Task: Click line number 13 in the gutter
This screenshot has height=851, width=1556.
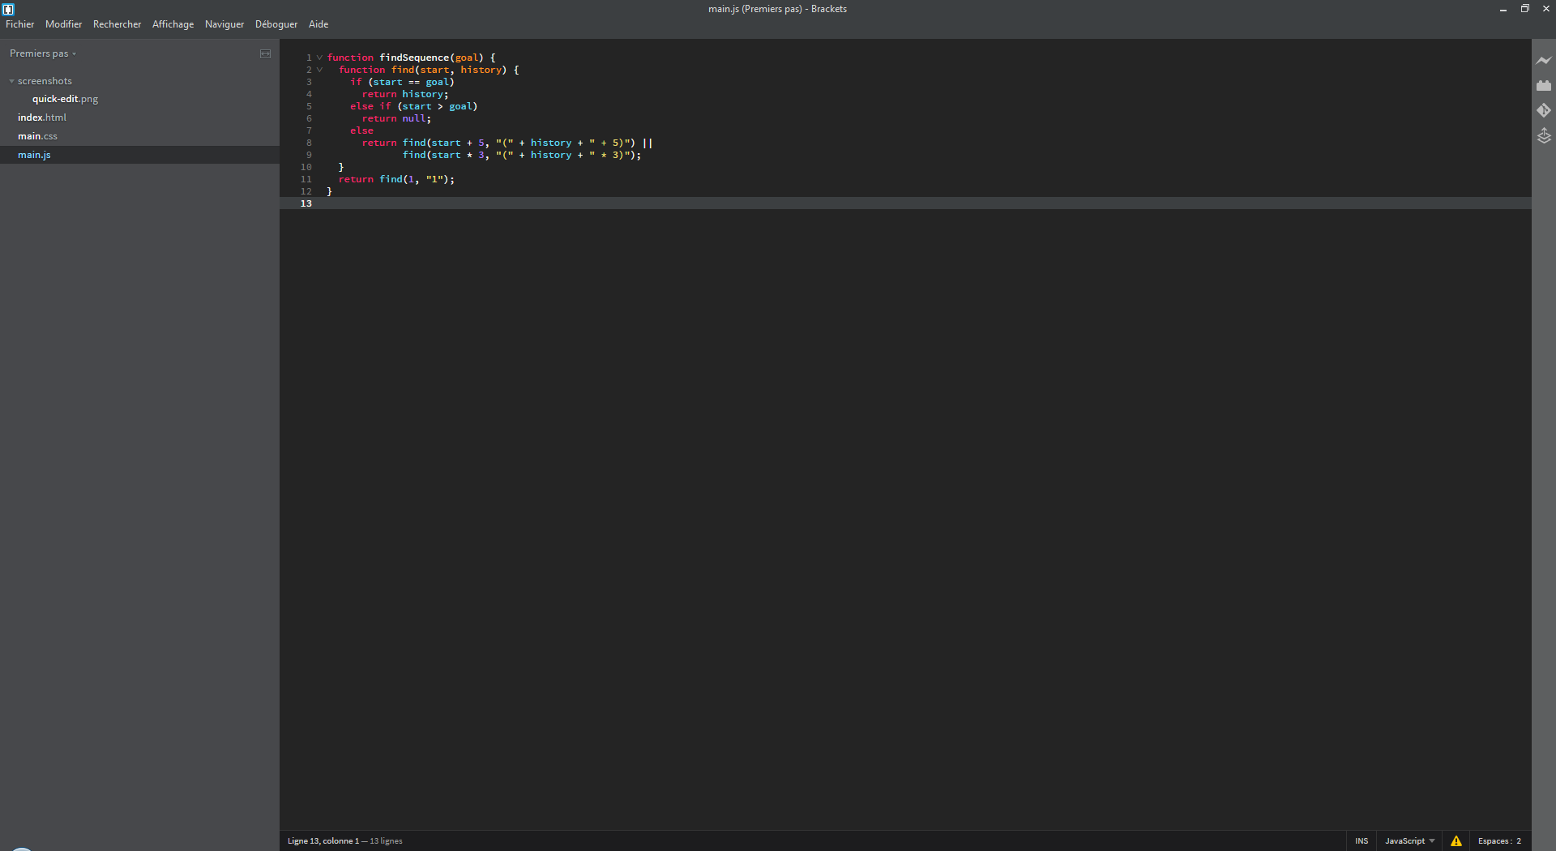Action: pyautogui.click(x=306, y=203)
